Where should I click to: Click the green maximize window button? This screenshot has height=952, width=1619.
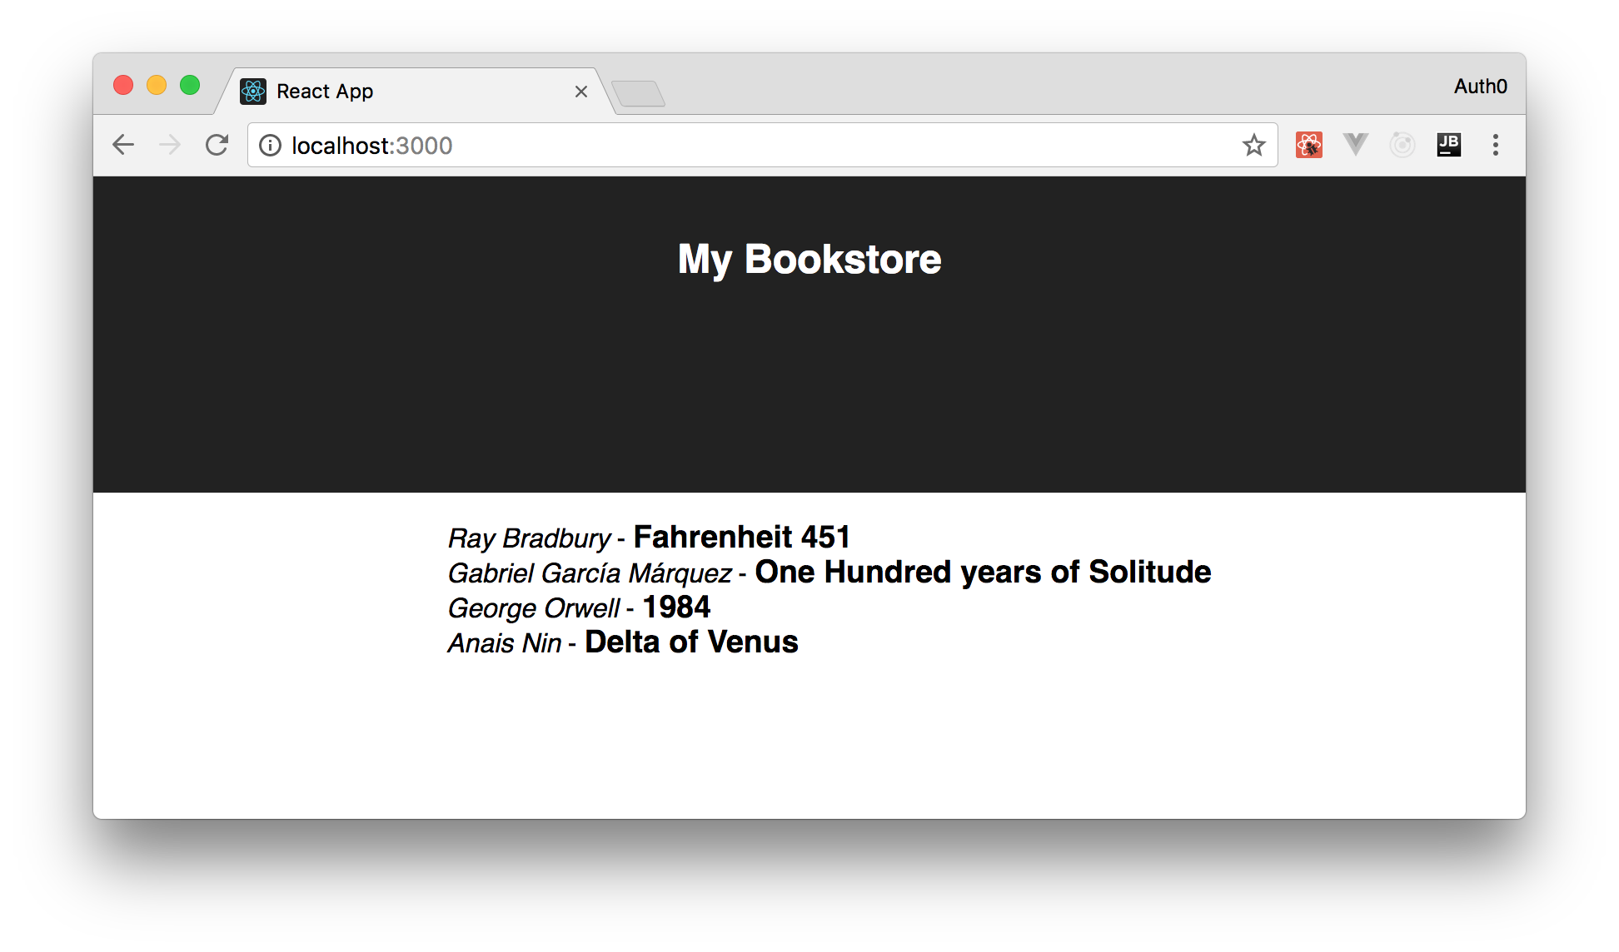[x=190, y=85]
